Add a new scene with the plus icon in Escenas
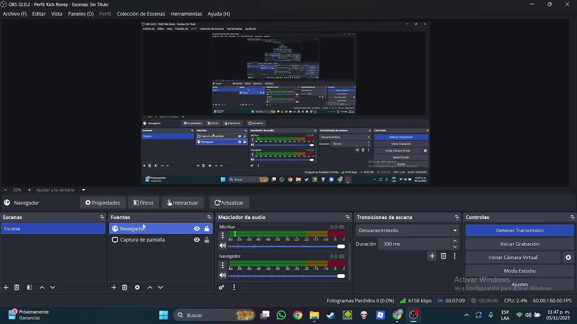This screenshot has height=324, width=577. coord(6,288)
